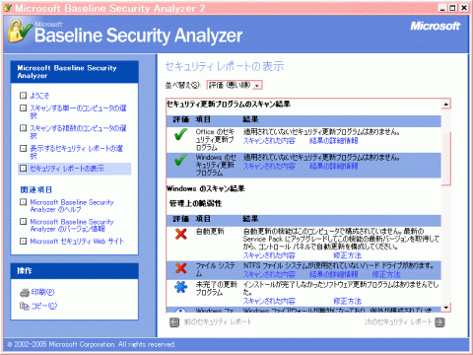This screenshot has width=473, height=355.
Task: Click the red X icon for 自動更新
Action: point(181,234)
